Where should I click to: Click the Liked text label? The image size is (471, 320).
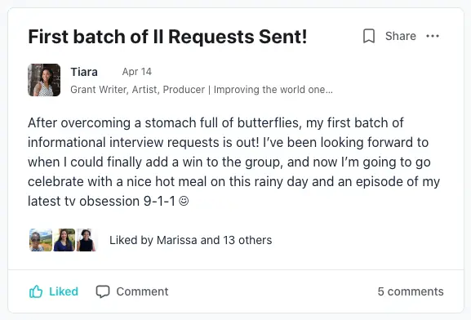coord(64,291)
